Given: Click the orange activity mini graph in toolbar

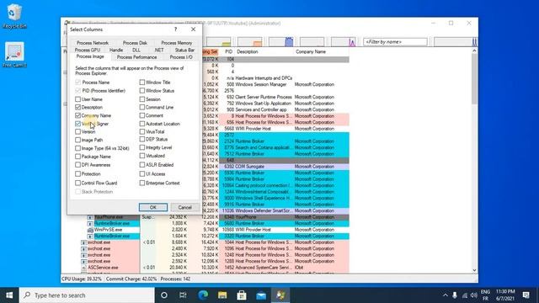Looking at the screenshot, I should pos(250,41).
